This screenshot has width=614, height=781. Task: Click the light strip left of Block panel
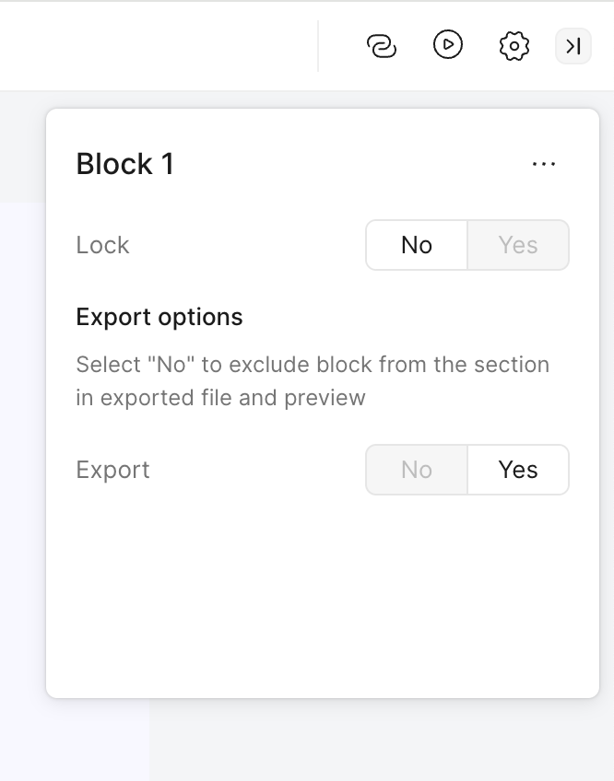(x=22, y=449)
